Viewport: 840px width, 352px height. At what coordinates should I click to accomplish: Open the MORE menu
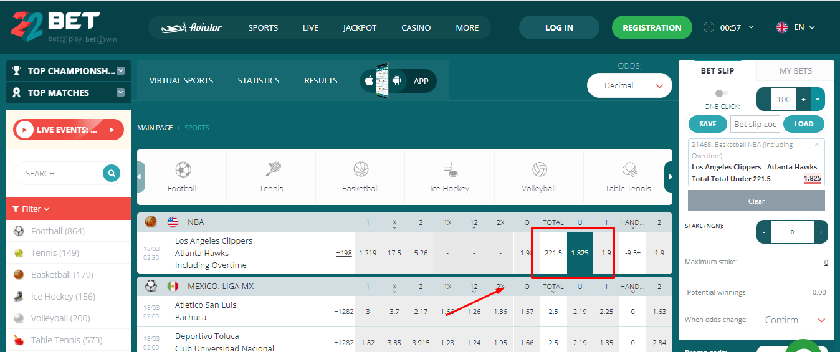click(x=467, y=27)
